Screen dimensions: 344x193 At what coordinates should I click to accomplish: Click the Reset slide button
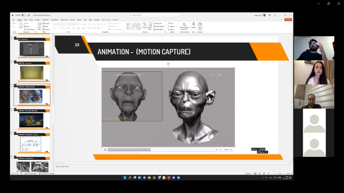point(45,26)
